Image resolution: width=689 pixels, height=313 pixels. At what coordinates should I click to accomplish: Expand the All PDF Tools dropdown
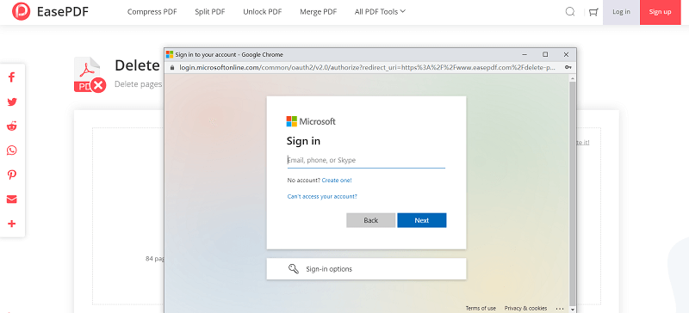(x=380, y=12)
